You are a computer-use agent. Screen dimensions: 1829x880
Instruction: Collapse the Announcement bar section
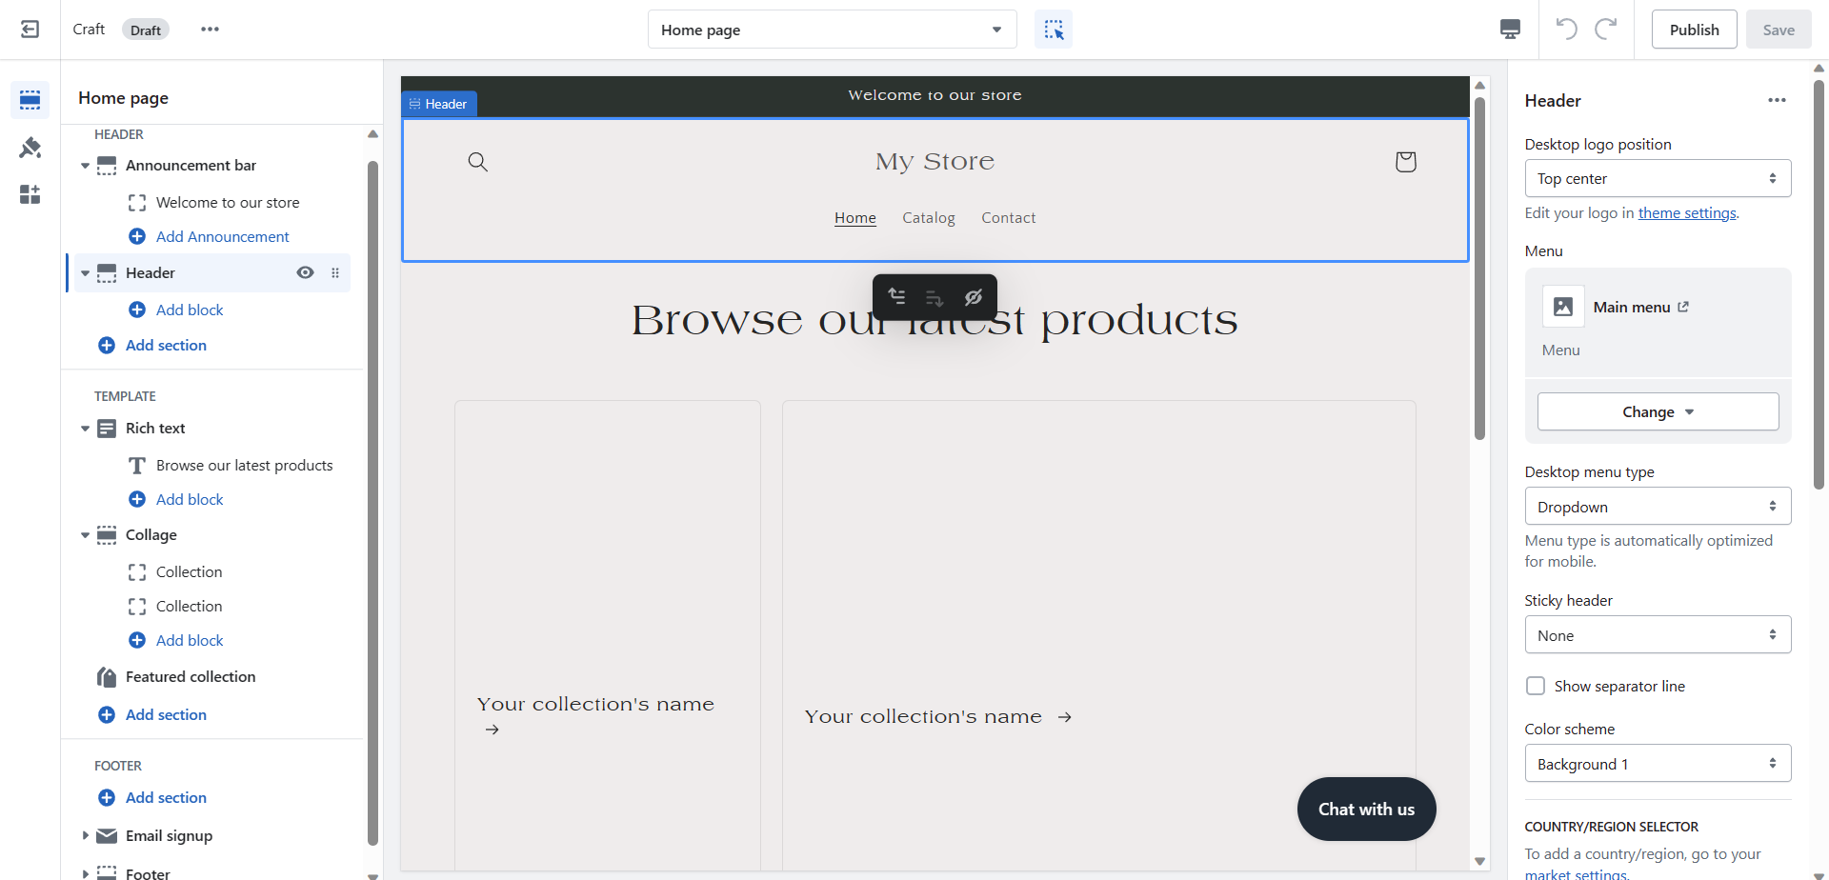click(85, 166)
